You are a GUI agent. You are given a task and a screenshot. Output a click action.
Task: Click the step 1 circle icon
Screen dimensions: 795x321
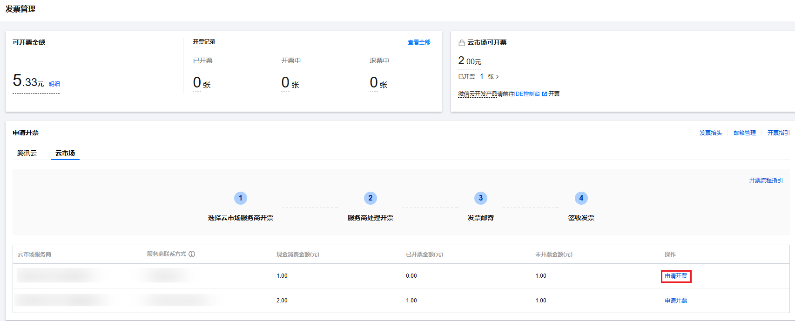coord(241,198)
